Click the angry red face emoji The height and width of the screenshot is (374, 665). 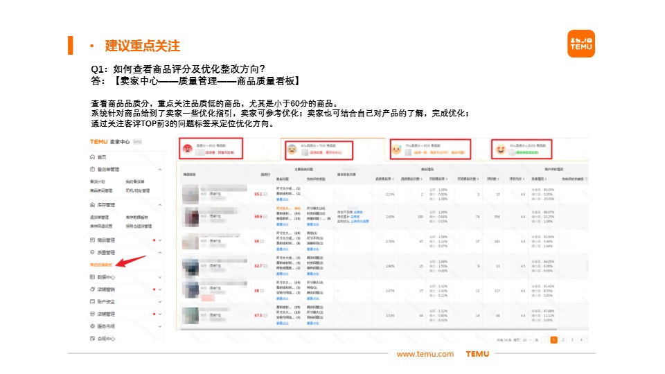[x=188, y=149]
